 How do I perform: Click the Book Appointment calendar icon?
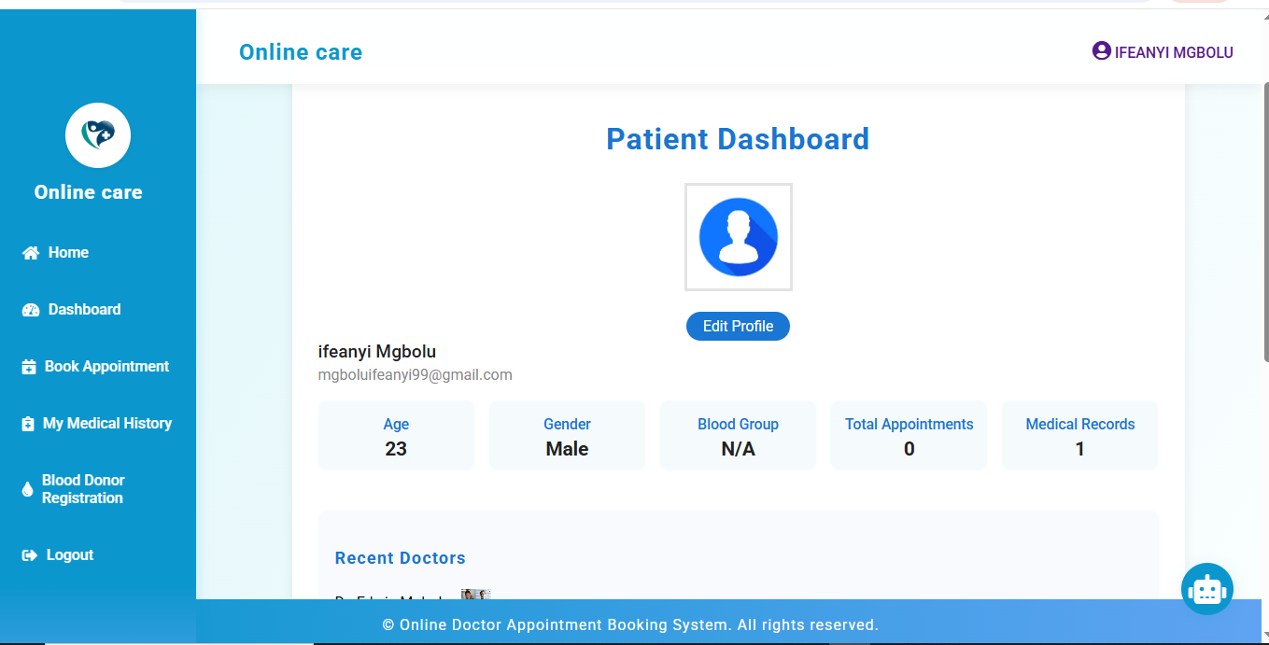click(29, 367)
